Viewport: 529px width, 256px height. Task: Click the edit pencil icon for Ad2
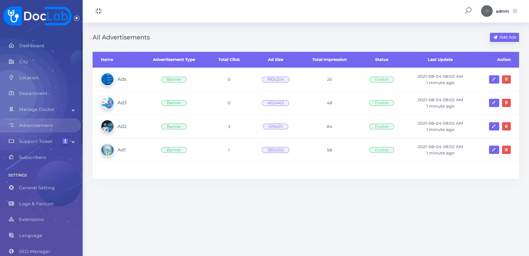494,126
